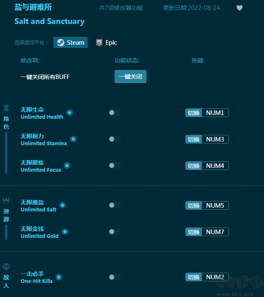Click the star icon beside Unlimited Stamina
The height and width of the screenshot is (297, 264).
click(x=73, y=139)
